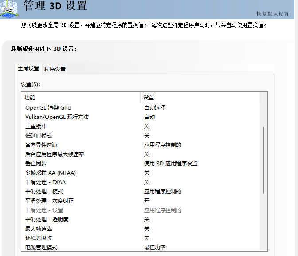The height and width of the screenshot is (256, 298).
Task: Switch to the 全局设置 tab
Action: click(28, 68)
